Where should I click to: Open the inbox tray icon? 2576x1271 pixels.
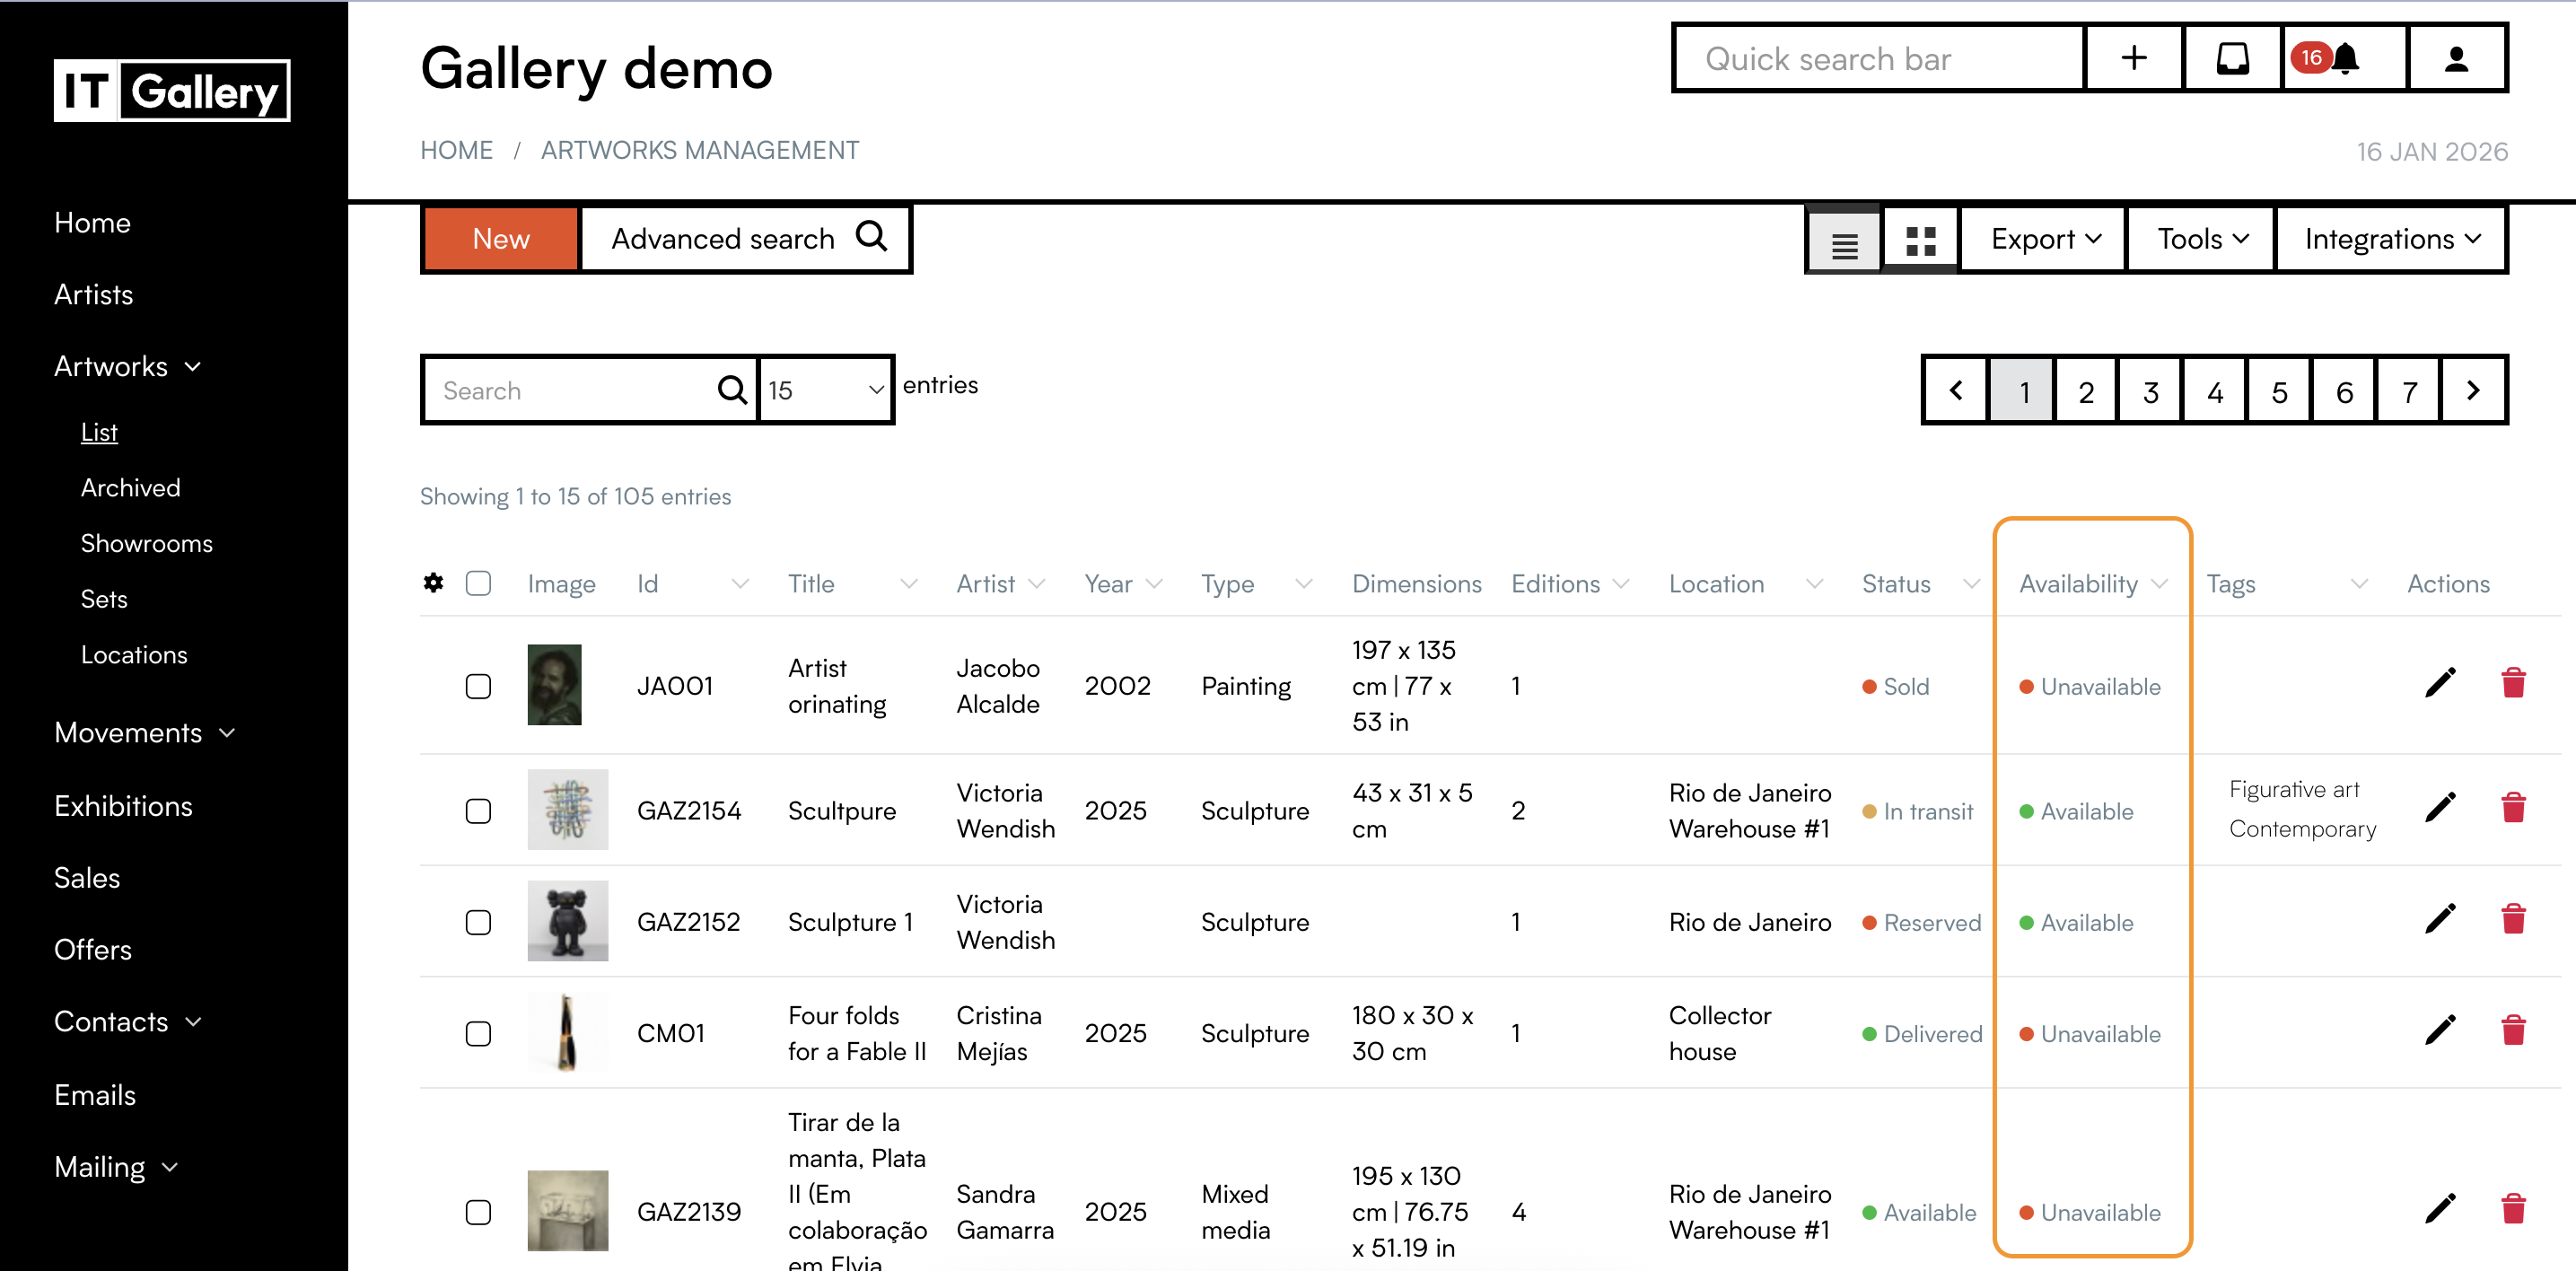point(2232,59)
